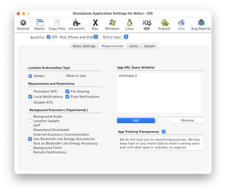Screen dimensions: 226x193
Task: Enable the Persistent WiFi checkbox
Action: click(x=30, y=91)
